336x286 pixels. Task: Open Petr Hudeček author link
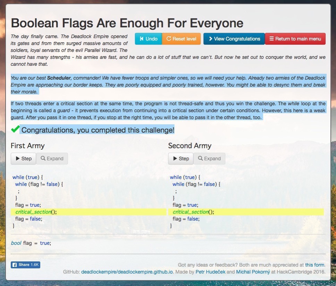click(210, 272)
